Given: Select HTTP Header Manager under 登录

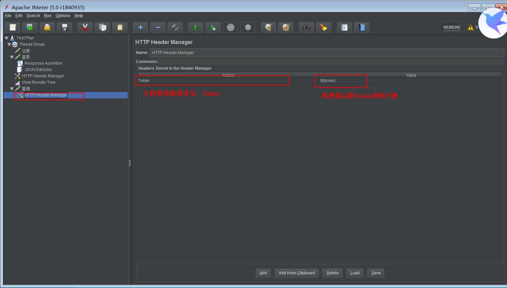Looking at the screenshot, I should [x=43, y=76].
